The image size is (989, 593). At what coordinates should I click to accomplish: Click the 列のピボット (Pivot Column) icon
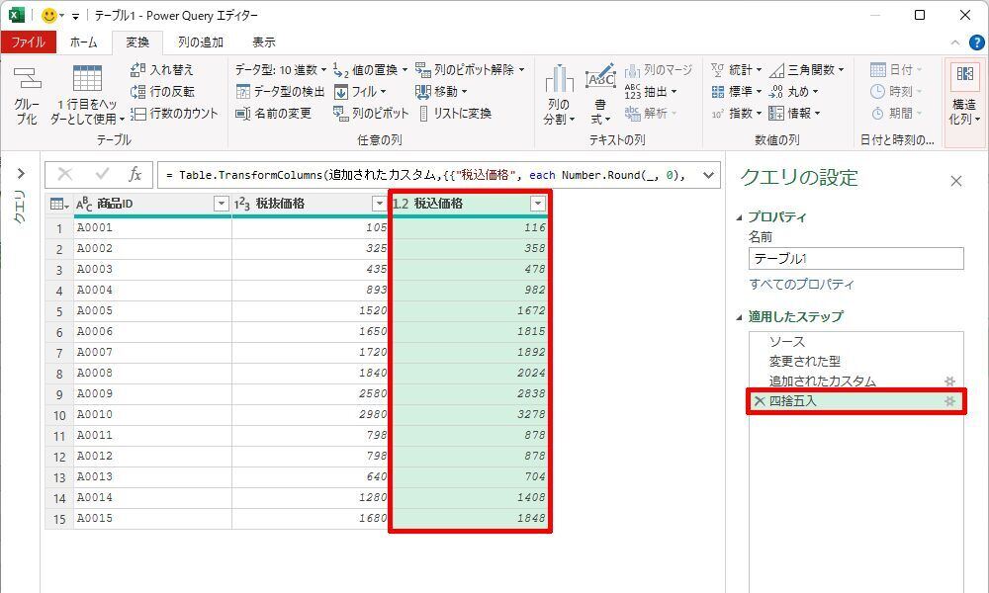tap(341, 114)
